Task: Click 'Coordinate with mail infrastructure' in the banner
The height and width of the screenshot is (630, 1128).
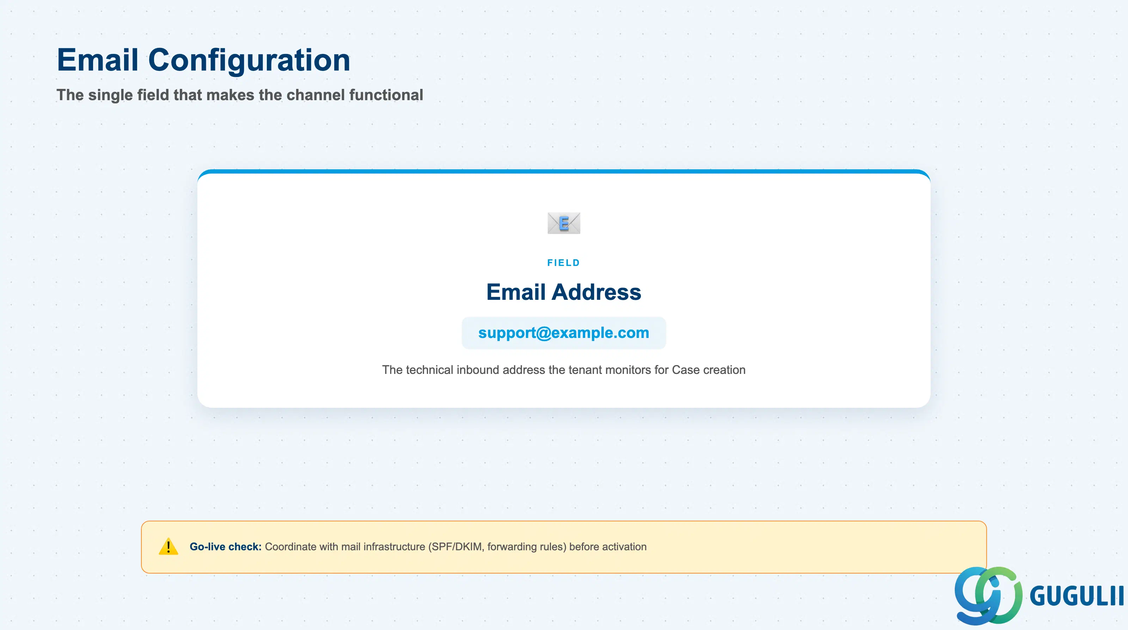Action: (345, 547)
